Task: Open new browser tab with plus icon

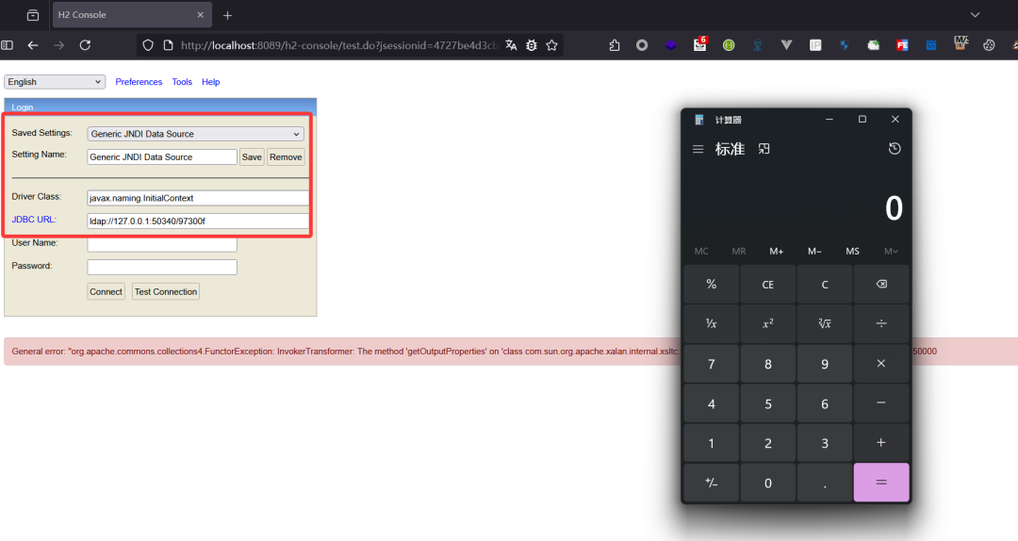Action: pyautogui.click(x=227, y=15)
